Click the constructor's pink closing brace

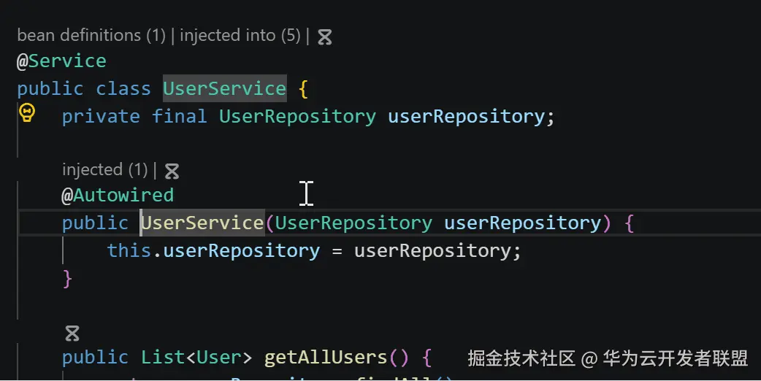pos(68,278)
